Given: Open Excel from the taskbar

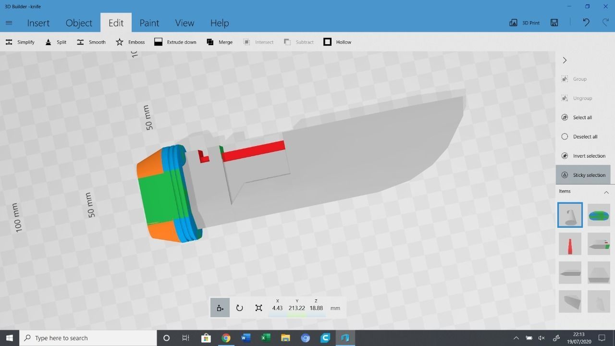Looking at the screenshot, I should (265, 338).
